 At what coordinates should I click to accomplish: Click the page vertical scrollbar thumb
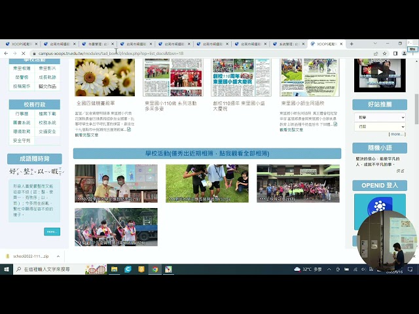tap(416, 109)
